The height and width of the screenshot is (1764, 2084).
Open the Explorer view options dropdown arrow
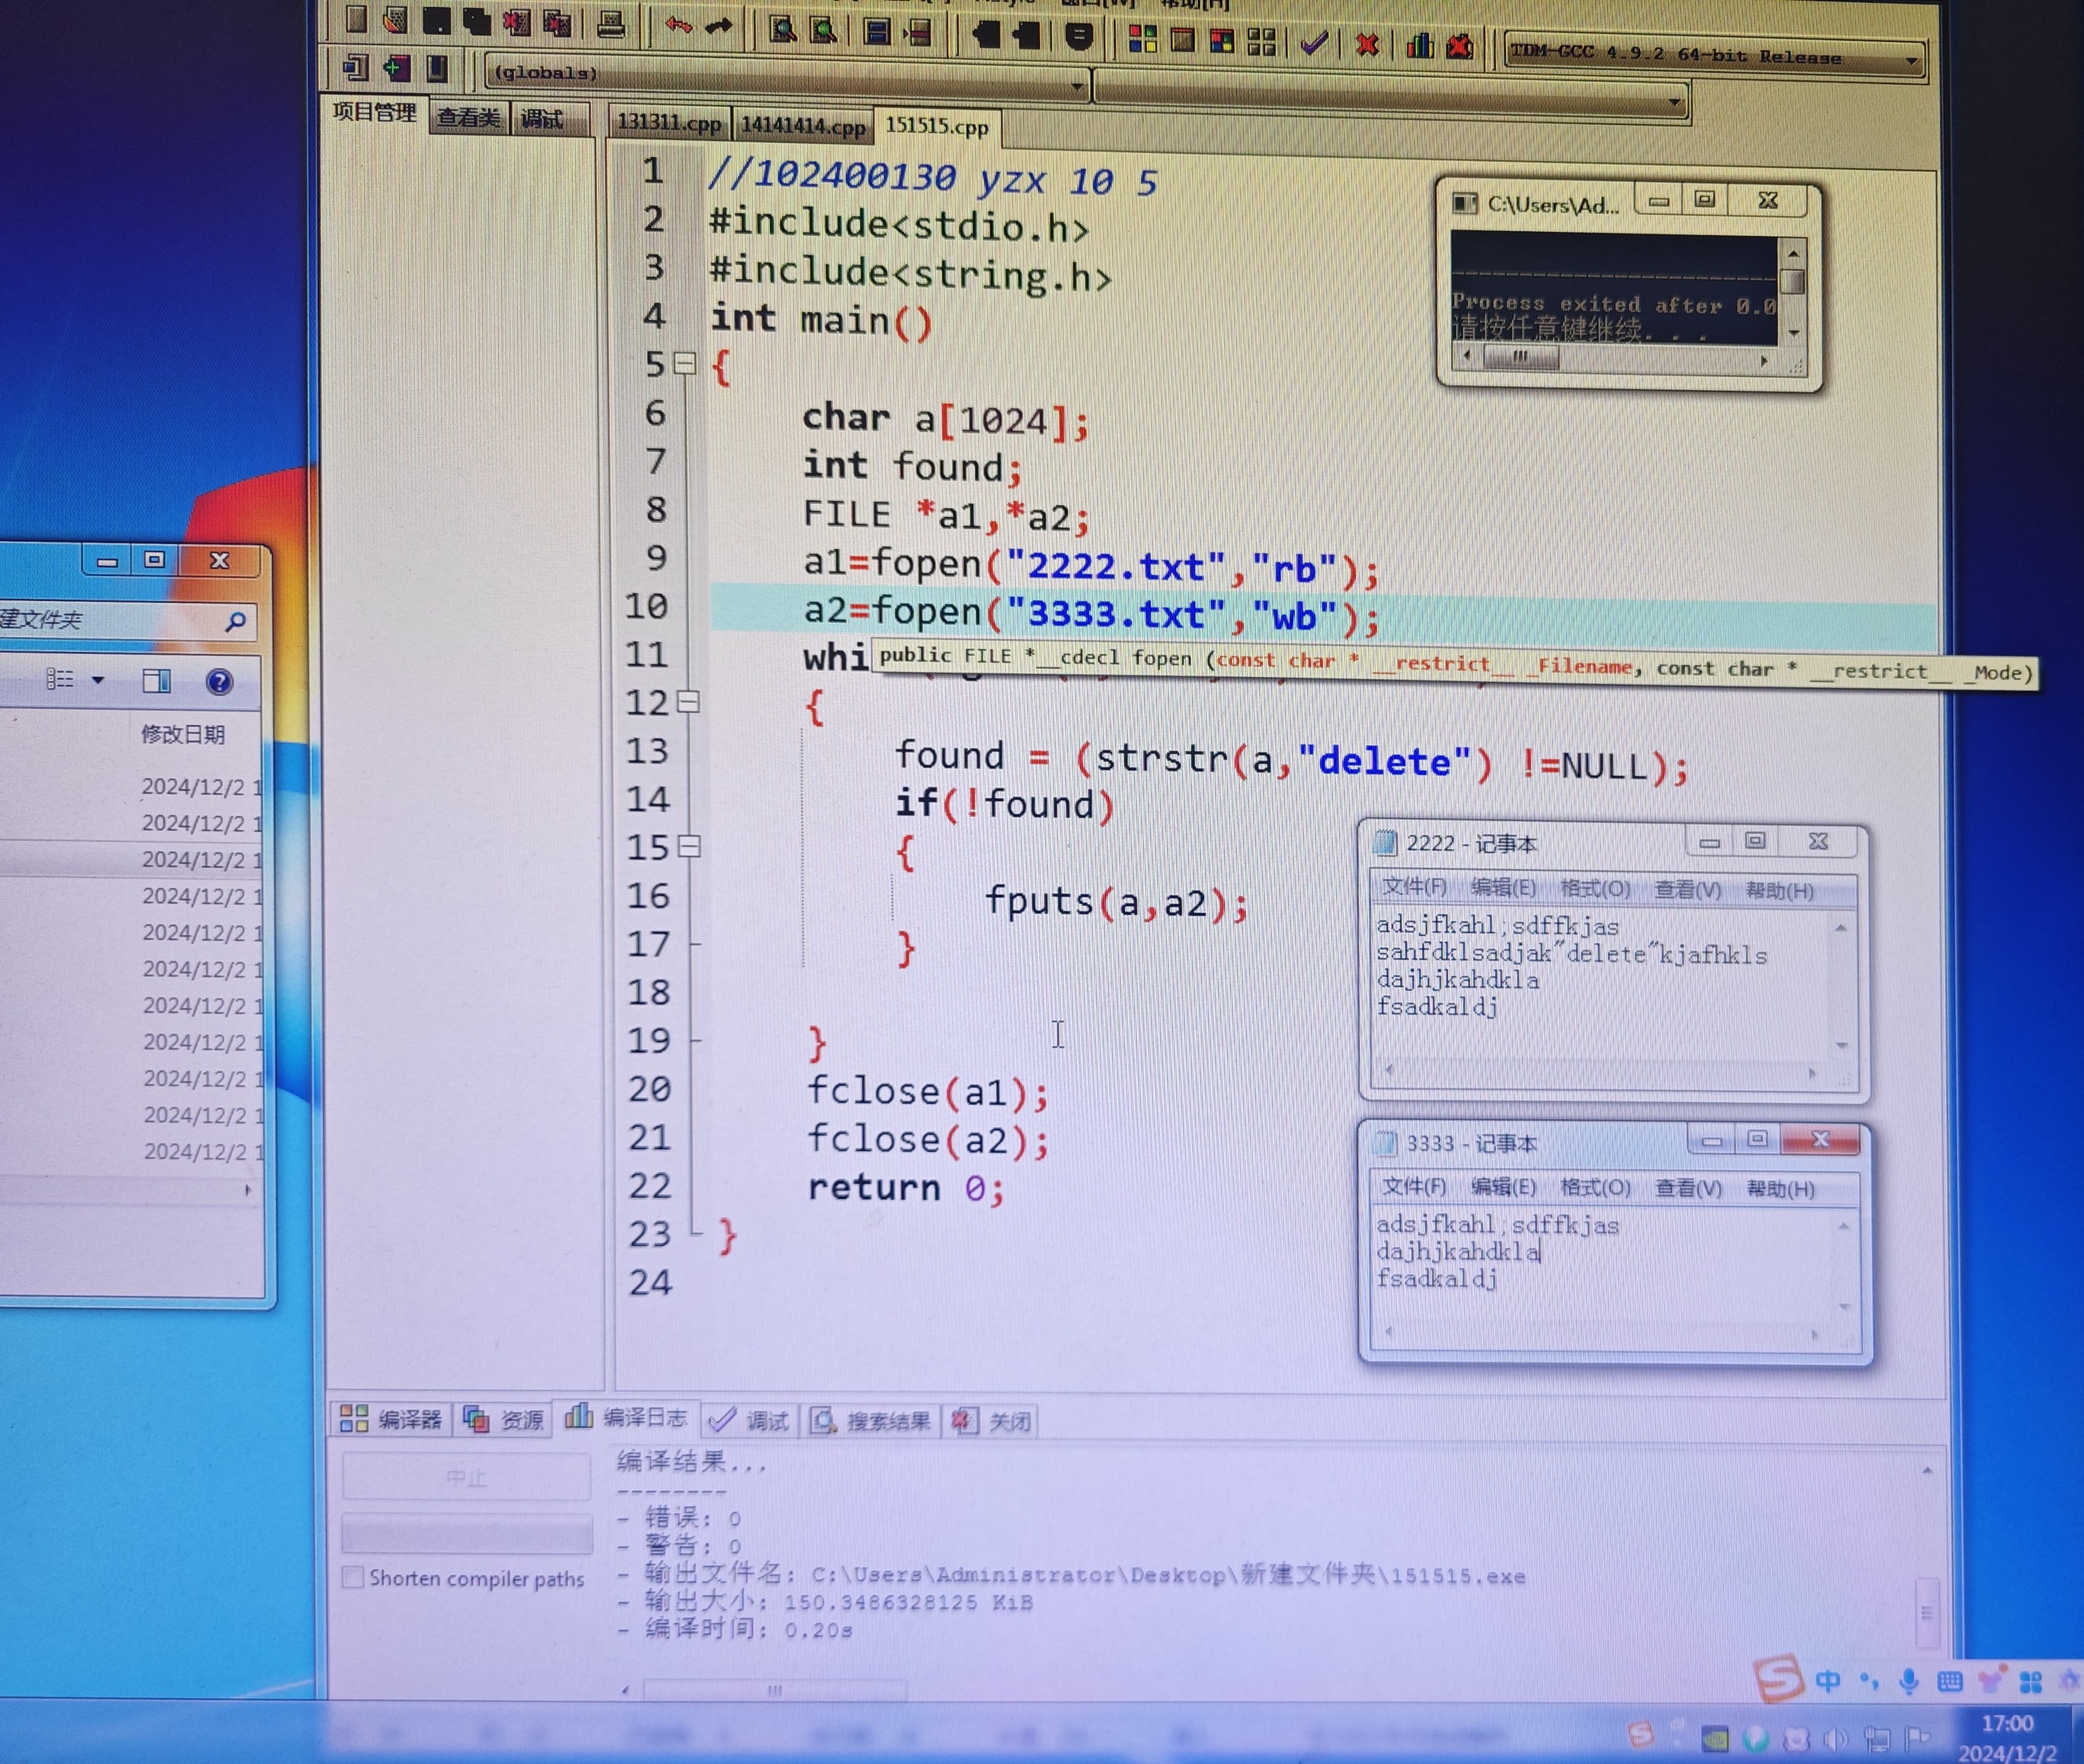point(98,680)
